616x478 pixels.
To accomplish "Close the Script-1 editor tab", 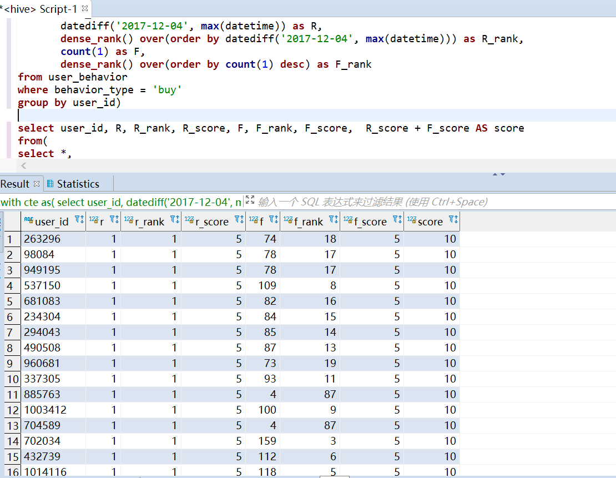I will [x=85, y=8].
